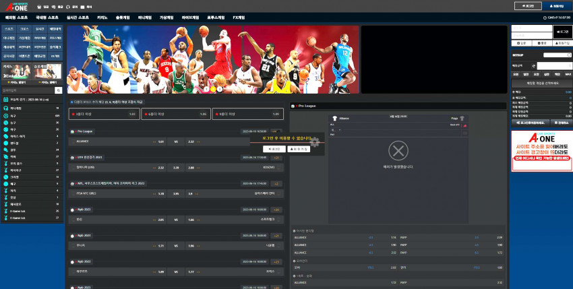Select the 9폴더 이상 1.09 bonus box

[248, 114]
